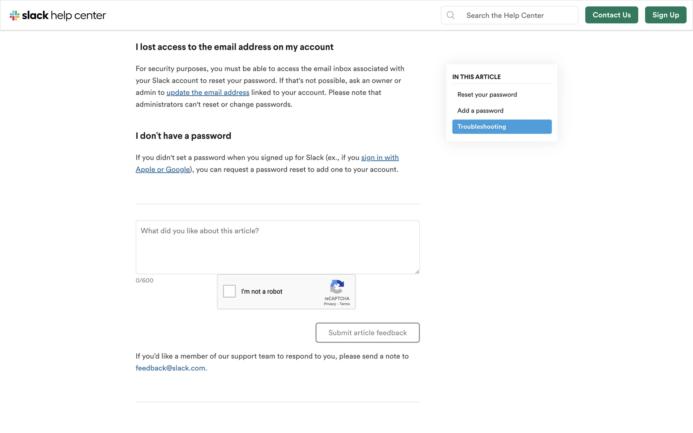
Task: Click Submit article feedback button
Action: coord(367,333)
